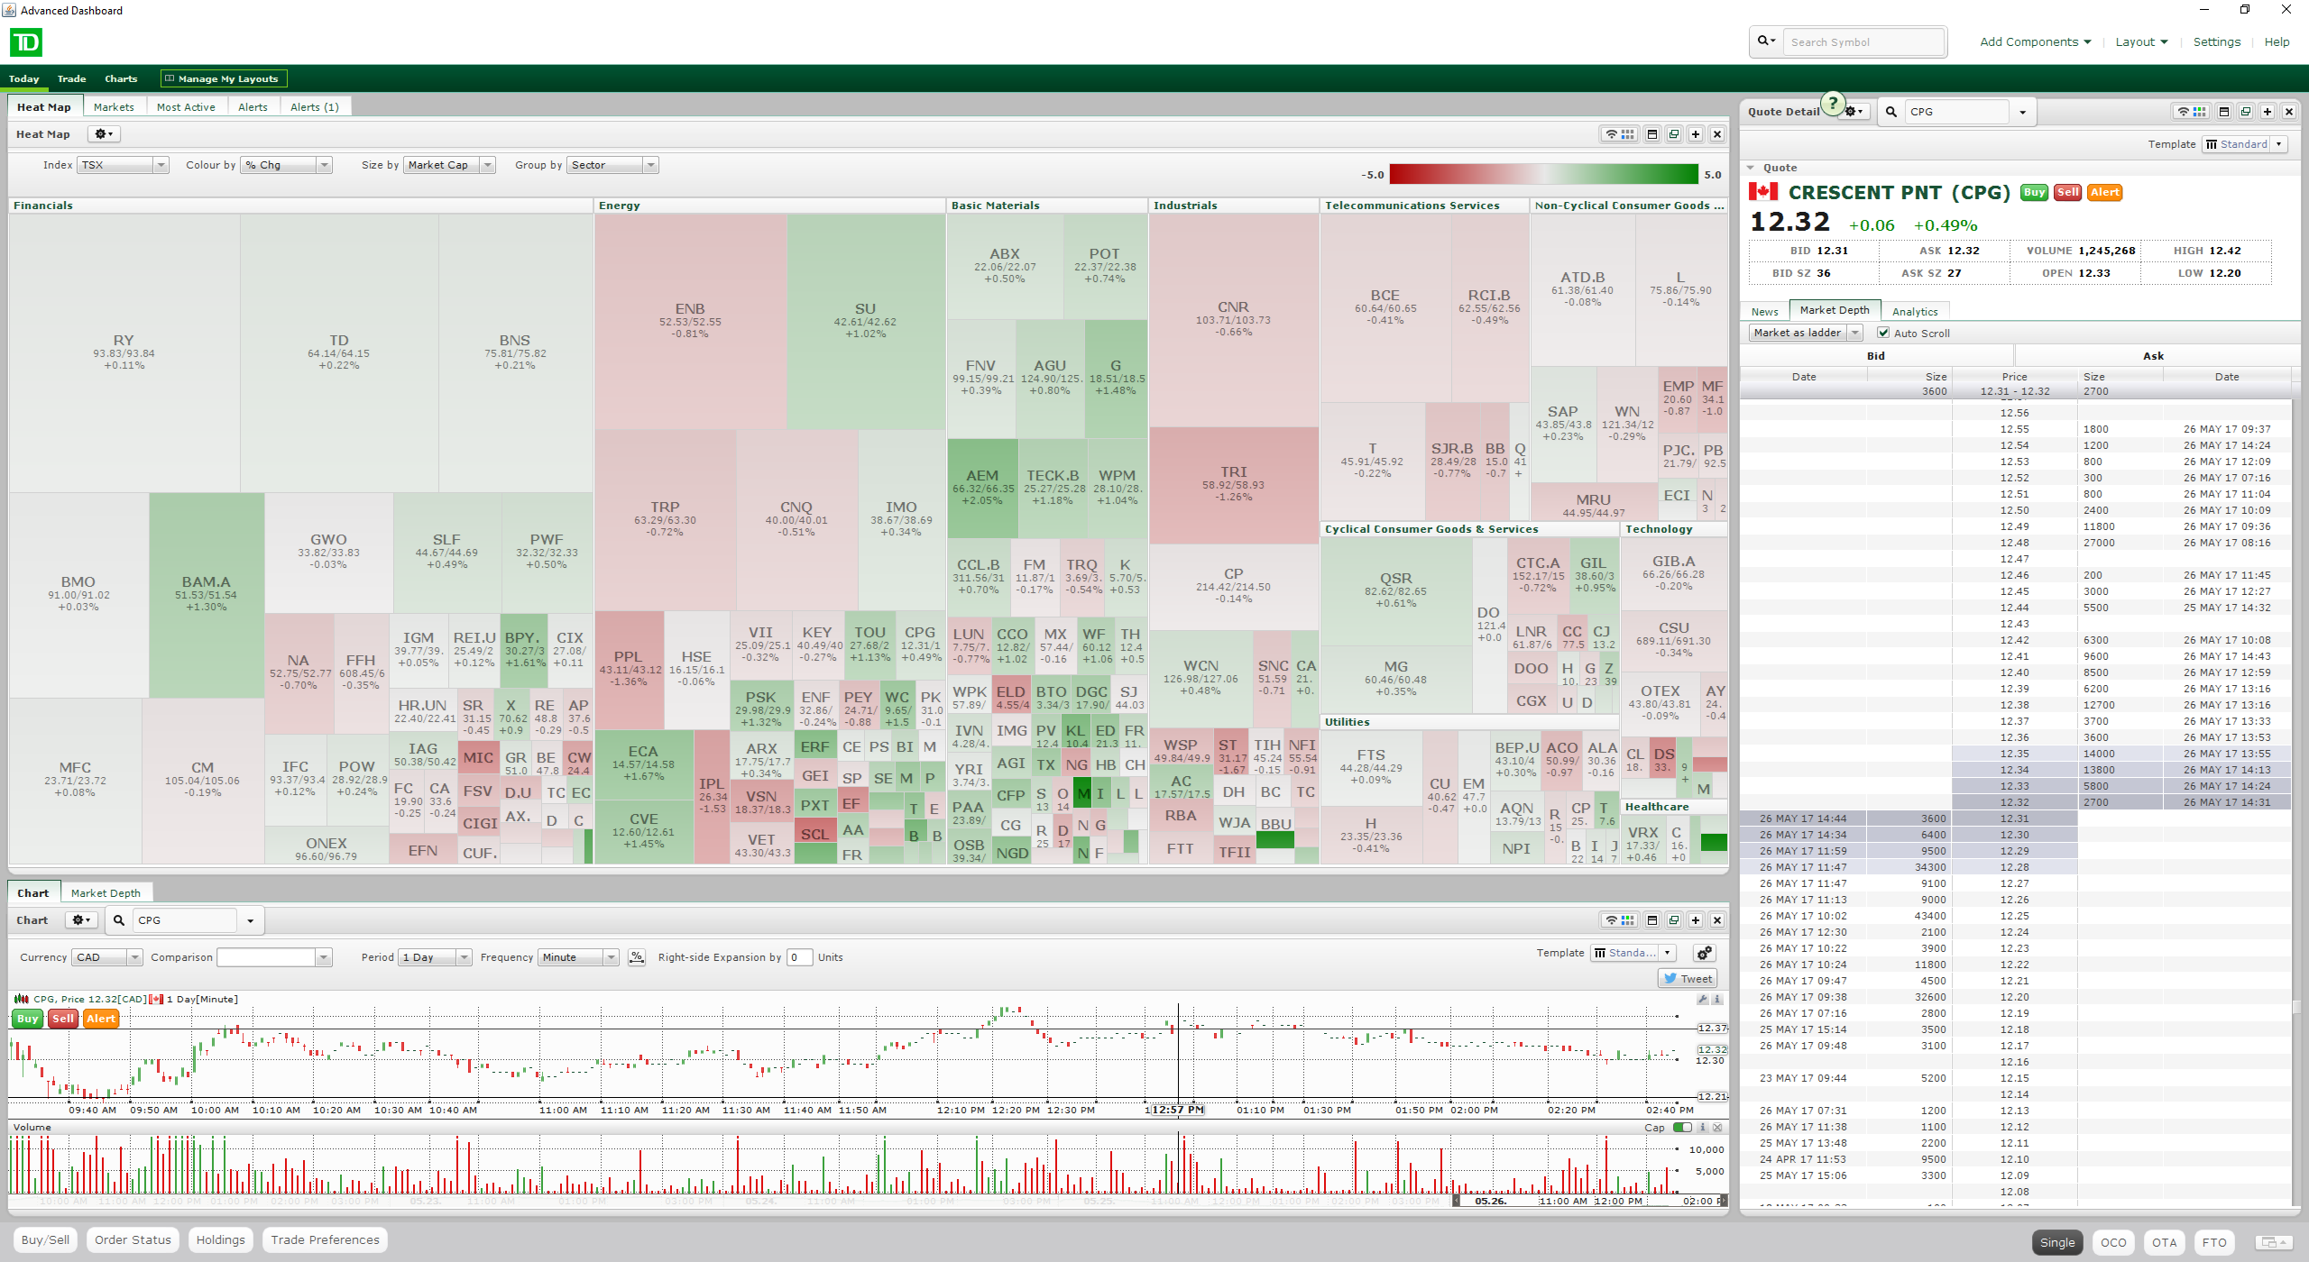
Task: Open the News tab in Quote Detail
Action: (1765, 312)
